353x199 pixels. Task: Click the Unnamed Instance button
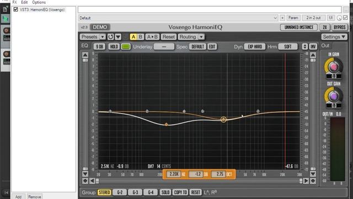299,27
